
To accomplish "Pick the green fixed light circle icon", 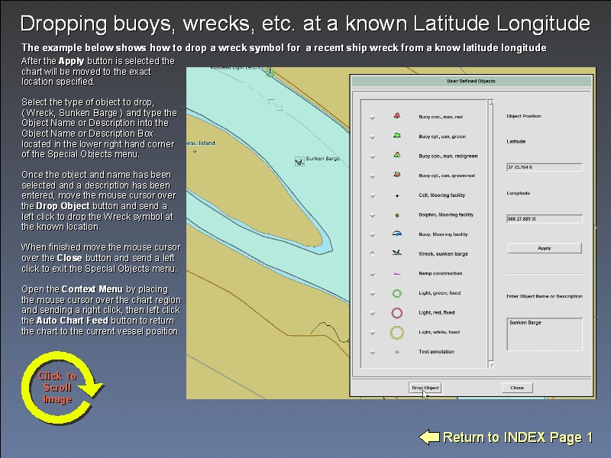I will click(x=397, y=292).
